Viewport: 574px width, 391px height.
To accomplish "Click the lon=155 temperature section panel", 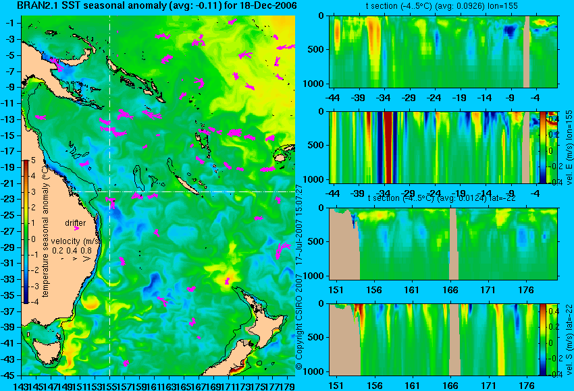I will [x=443, y=51].
